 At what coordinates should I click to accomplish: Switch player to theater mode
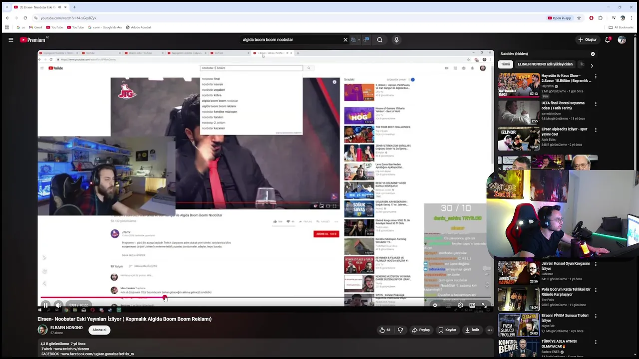472,305
